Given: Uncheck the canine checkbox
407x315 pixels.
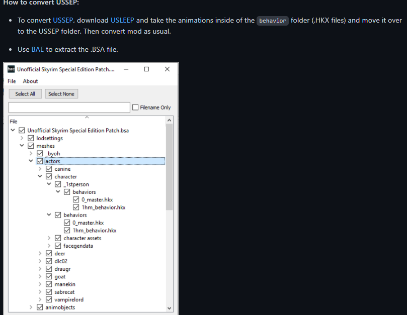Looking at the screenshot, I should tap(49, 169).
